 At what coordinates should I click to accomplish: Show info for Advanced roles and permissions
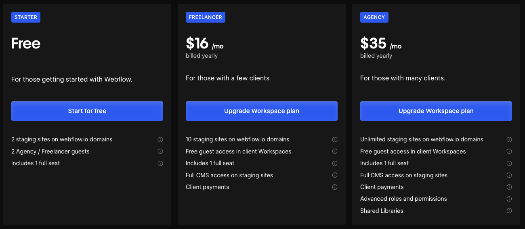point(509,199)
